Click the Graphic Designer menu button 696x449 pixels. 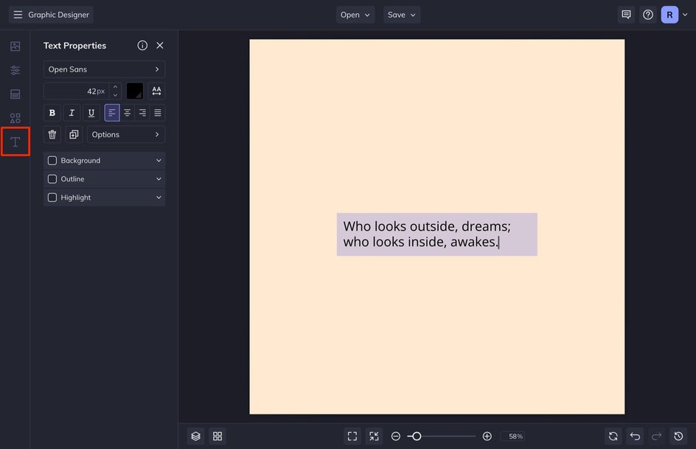(51, 15)
